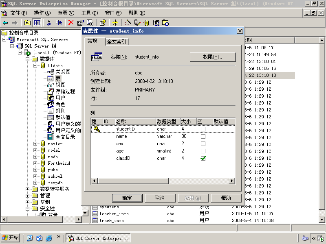The image size is (326, 244).
Task: Expand the 数据转换服务 folder
Action: [x=27, y=189]
